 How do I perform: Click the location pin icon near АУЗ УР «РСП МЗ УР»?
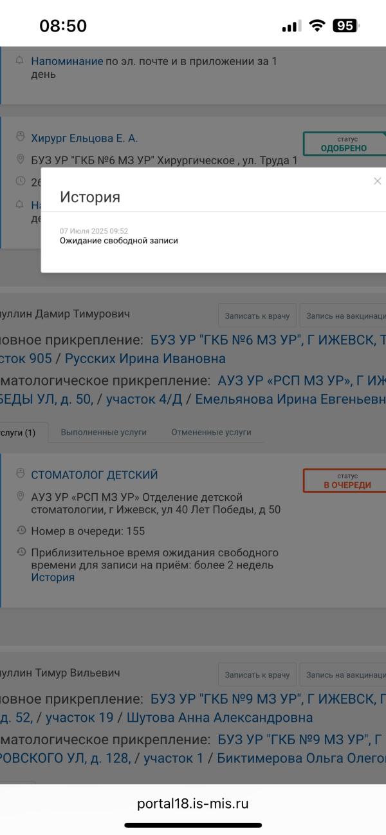[x=20, y=497]
